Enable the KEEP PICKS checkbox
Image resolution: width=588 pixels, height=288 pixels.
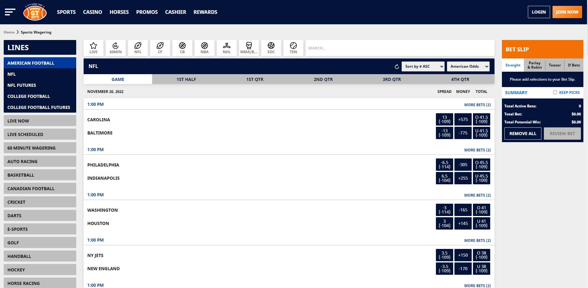coord(555,92)
